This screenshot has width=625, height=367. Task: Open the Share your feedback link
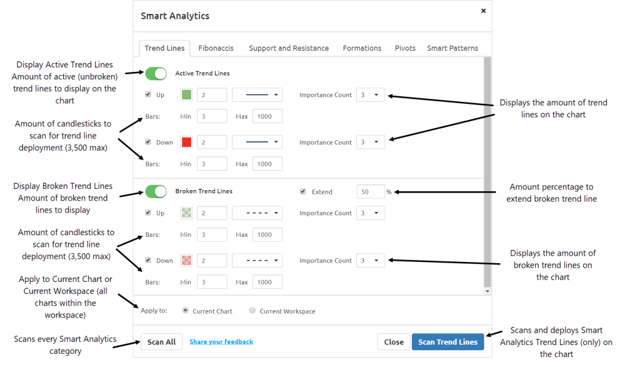pos(221,342)
